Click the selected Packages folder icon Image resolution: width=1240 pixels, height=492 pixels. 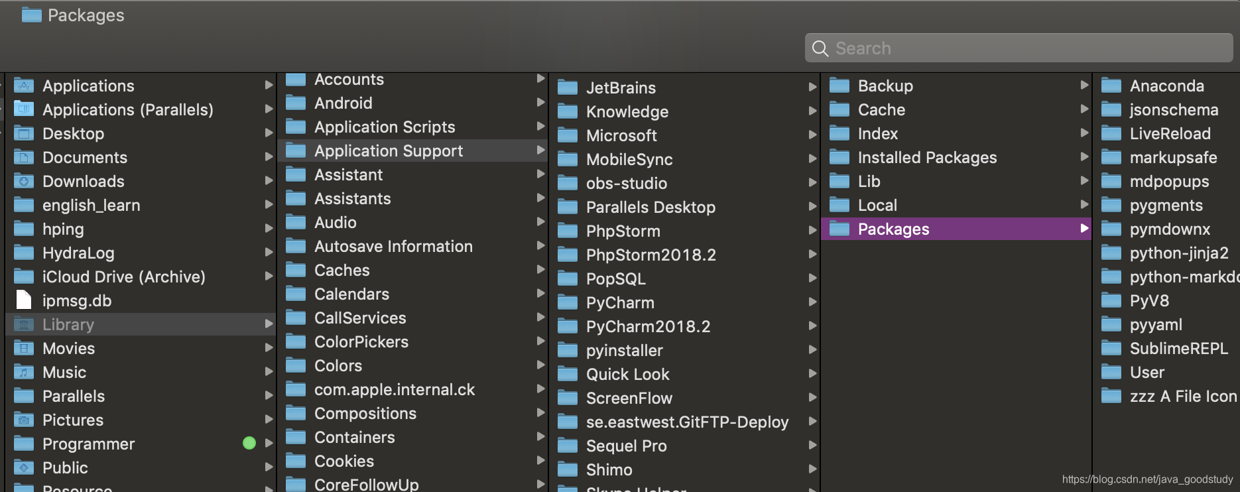pos(839,229)
